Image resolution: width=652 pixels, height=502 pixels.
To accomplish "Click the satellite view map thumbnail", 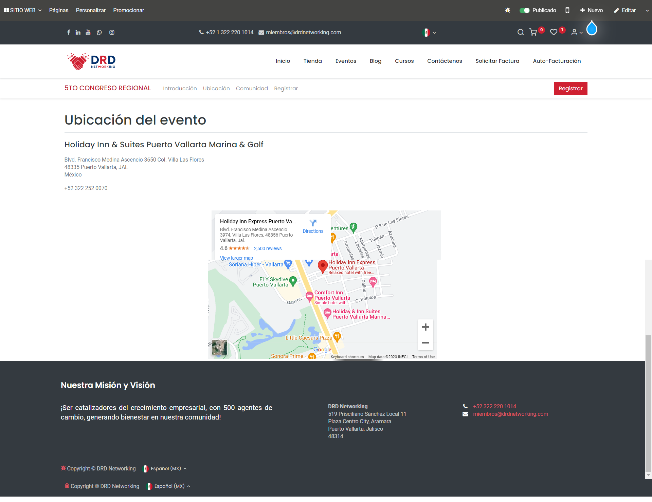I will coord(219,348).
